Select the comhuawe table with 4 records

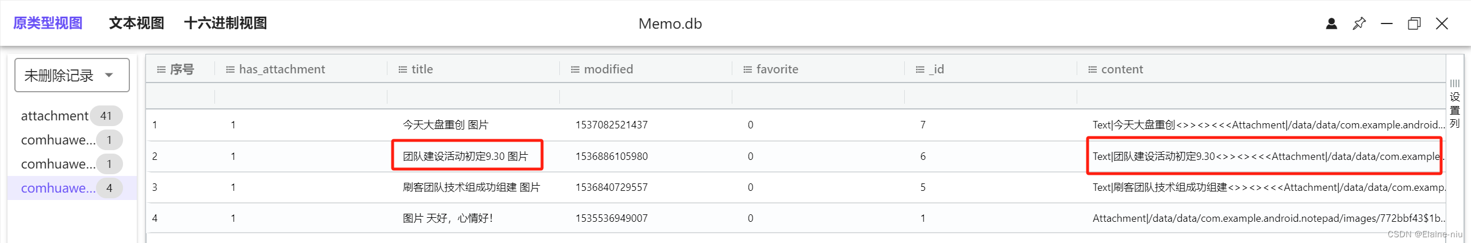58,188
